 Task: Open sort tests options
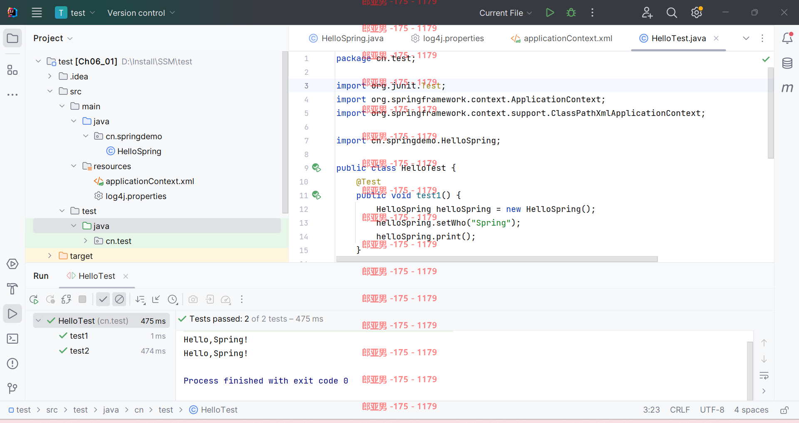pyautogui.click(x=140, y=299)
